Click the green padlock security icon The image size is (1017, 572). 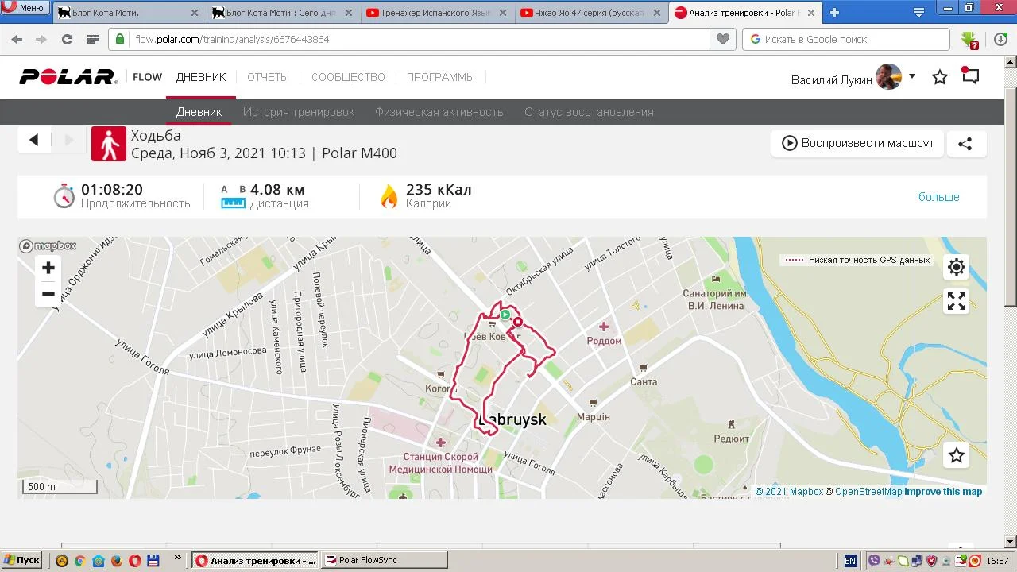pyautogui.click(x=120, y=39)
